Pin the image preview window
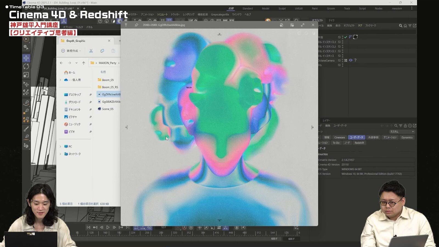This screenshot has width=439, height=247. tap(136, 25)
